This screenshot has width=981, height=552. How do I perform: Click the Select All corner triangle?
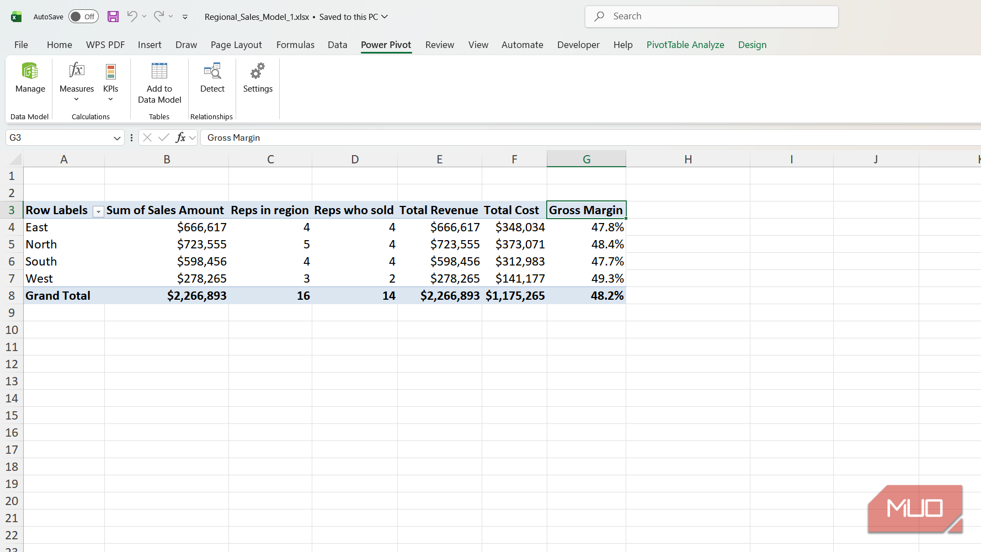coord(15,160)
